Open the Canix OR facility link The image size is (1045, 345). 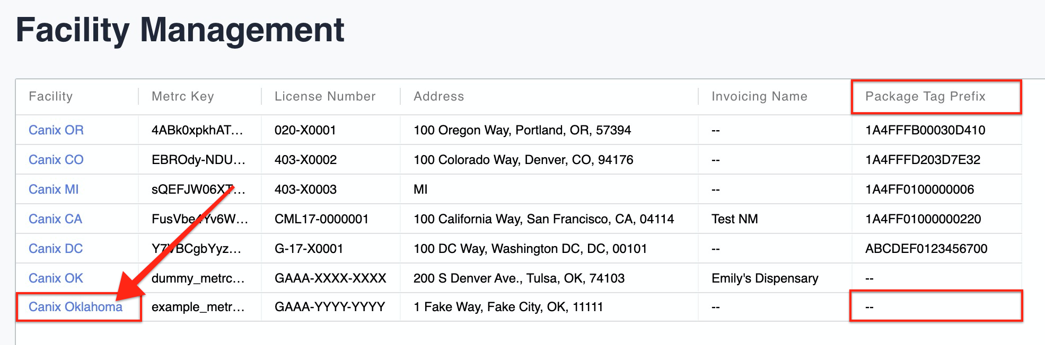click(x=56, y=130)
